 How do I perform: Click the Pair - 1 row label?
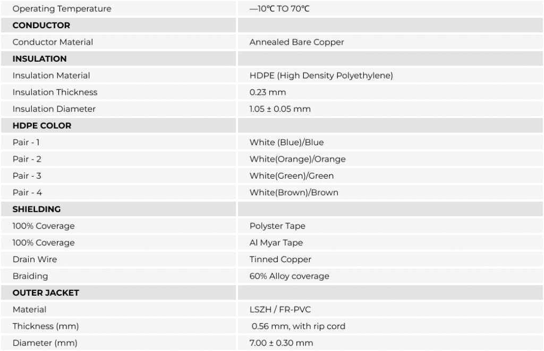point(26,143)
